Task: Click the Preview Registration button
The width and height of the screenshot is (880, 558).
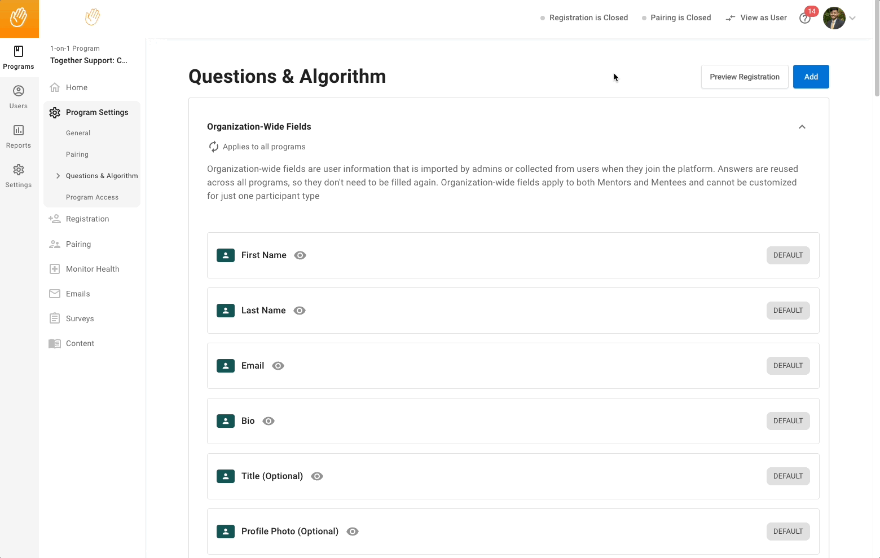Action: coord(745,77)
